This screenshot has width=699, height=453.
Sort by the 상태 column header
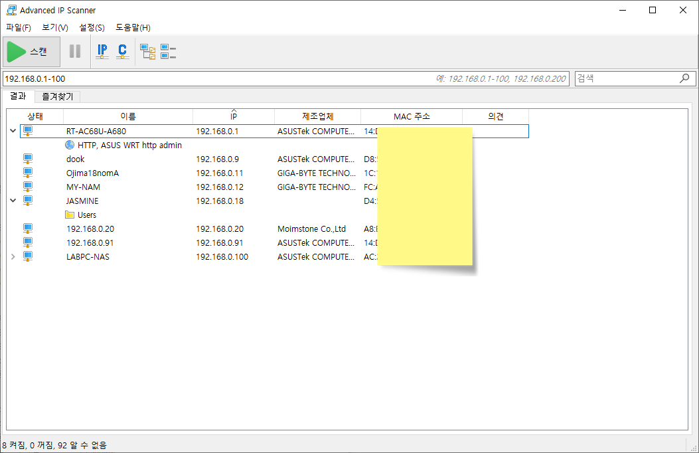pos(35,116)
